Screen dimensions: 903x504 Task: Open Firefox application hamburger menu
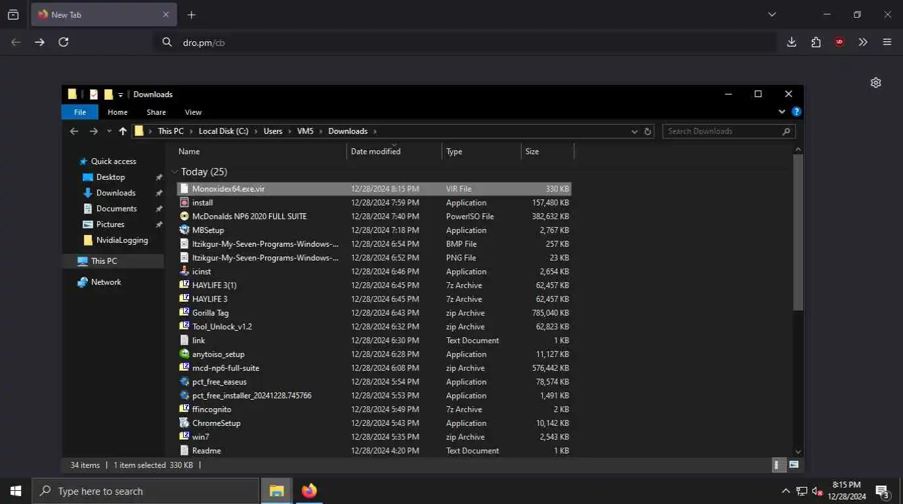pos(887,42)
